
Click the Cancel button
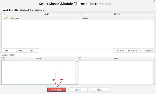pos(78,90)
